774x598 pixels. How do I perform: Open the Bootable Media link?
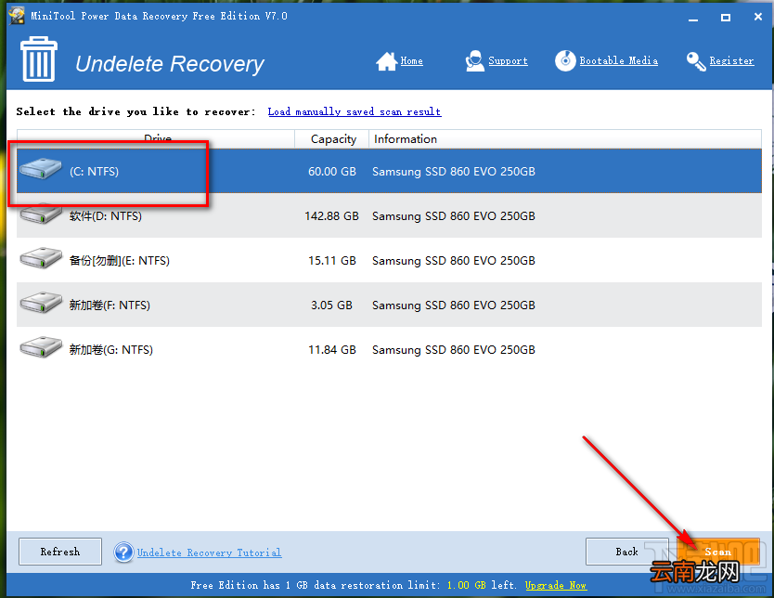pos(618,60)
